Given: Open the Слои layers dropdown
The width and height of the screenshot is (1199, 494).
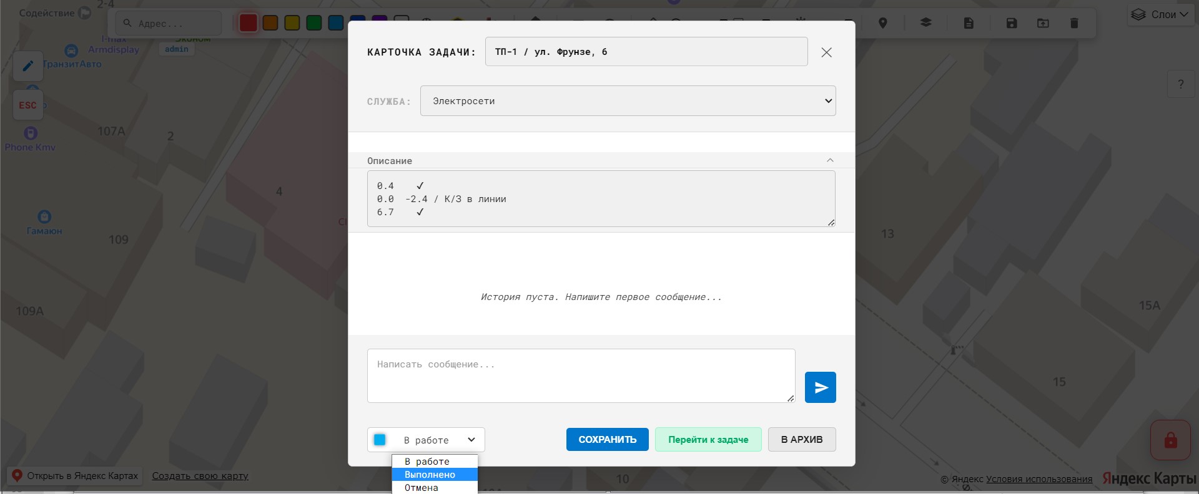Looking at the screenshot, I should pos(1160,14).
